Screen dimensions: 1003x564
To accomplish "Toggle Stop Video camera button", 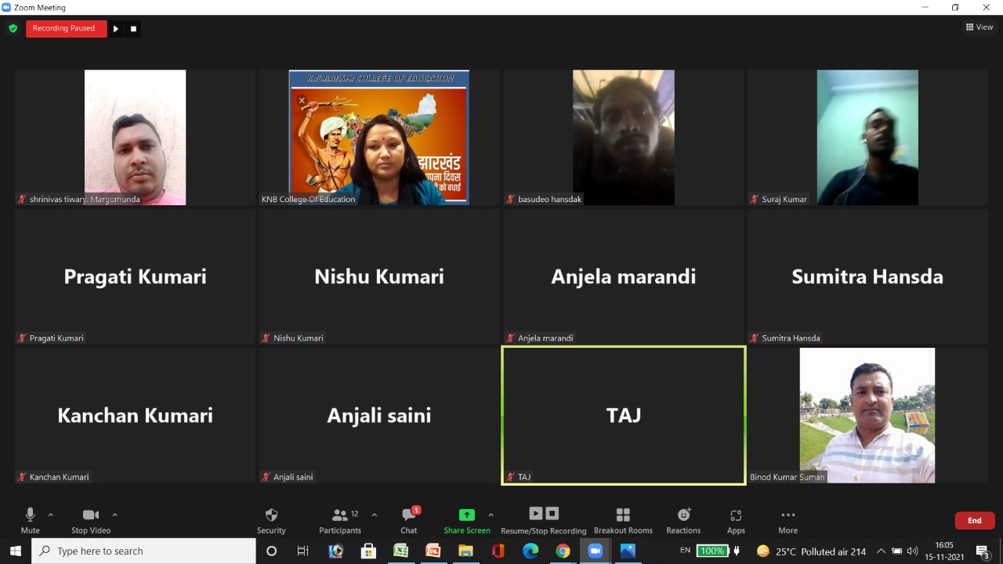I will click(91, 520).
